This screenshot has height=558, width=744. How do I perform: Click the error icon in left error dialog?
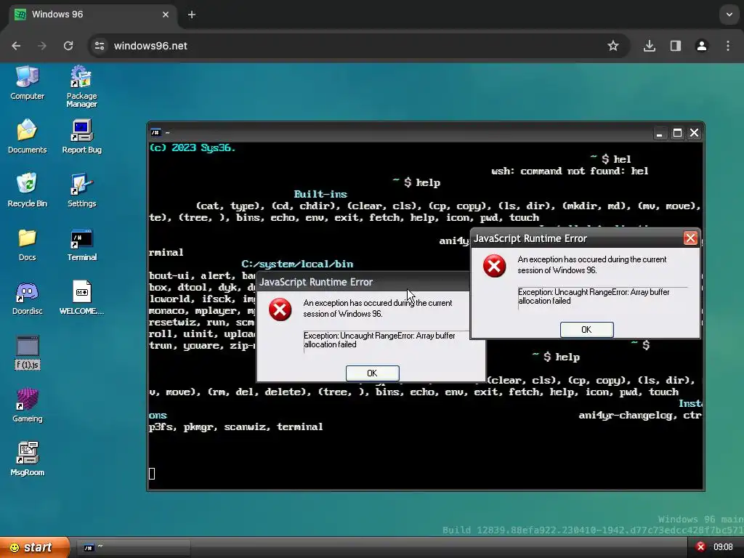click(x=280, y=310)
